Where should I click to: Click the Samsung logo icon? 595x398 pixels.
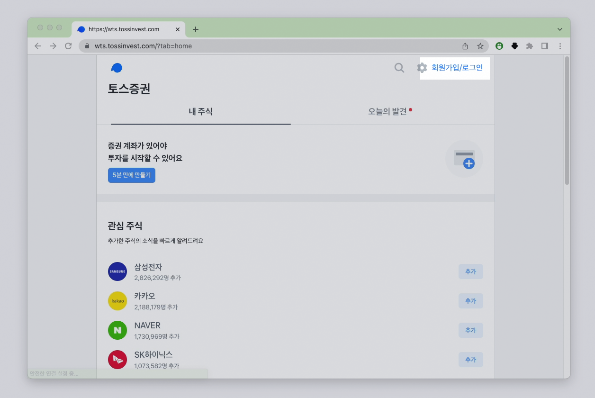[x=117, y=271]
